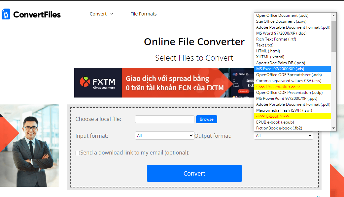
Task: Open the ConvertFiles home link text
Action: coord(37,15)
